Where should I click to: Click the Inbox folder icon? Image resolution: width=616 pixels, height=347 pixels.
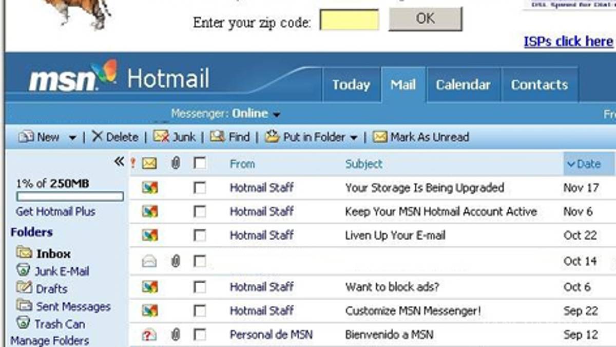tap(24, 252)
